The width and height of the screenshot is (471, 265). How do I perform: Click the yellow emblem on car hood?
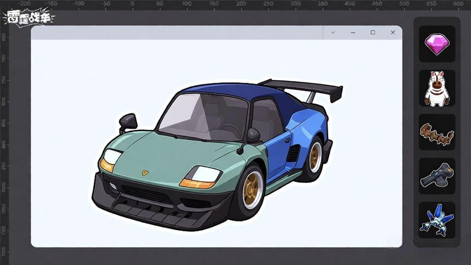tap(145, 173)
